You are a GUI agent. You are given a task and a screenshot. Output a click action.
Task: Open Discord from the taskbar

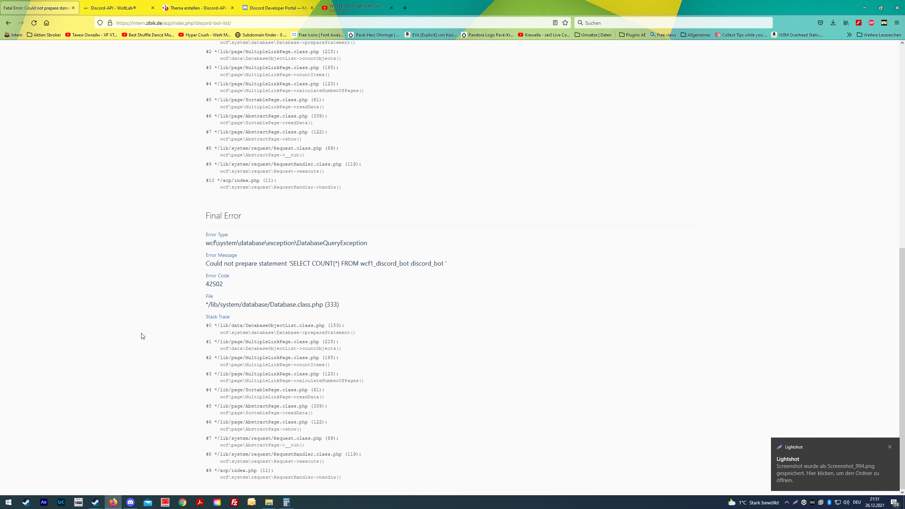pos(130,502)
